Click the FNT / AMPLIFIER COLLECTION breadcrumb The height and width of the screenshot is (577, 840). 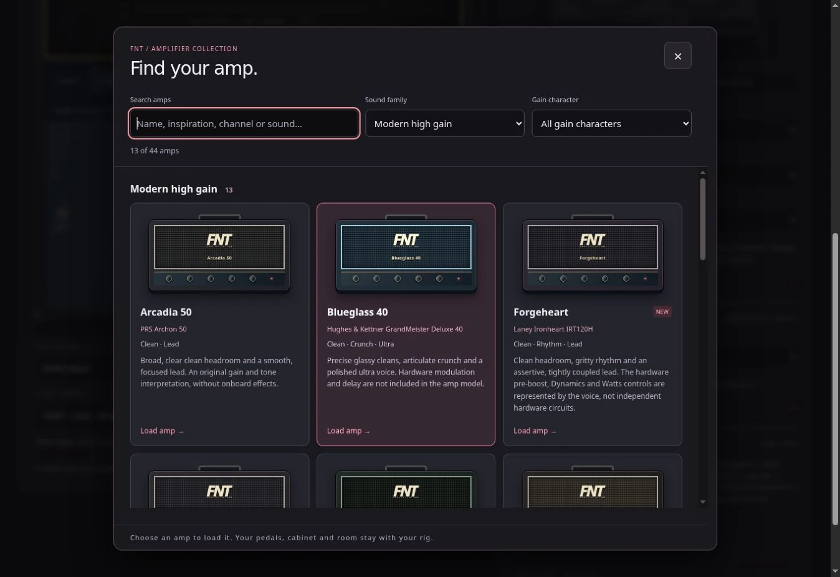184,49
